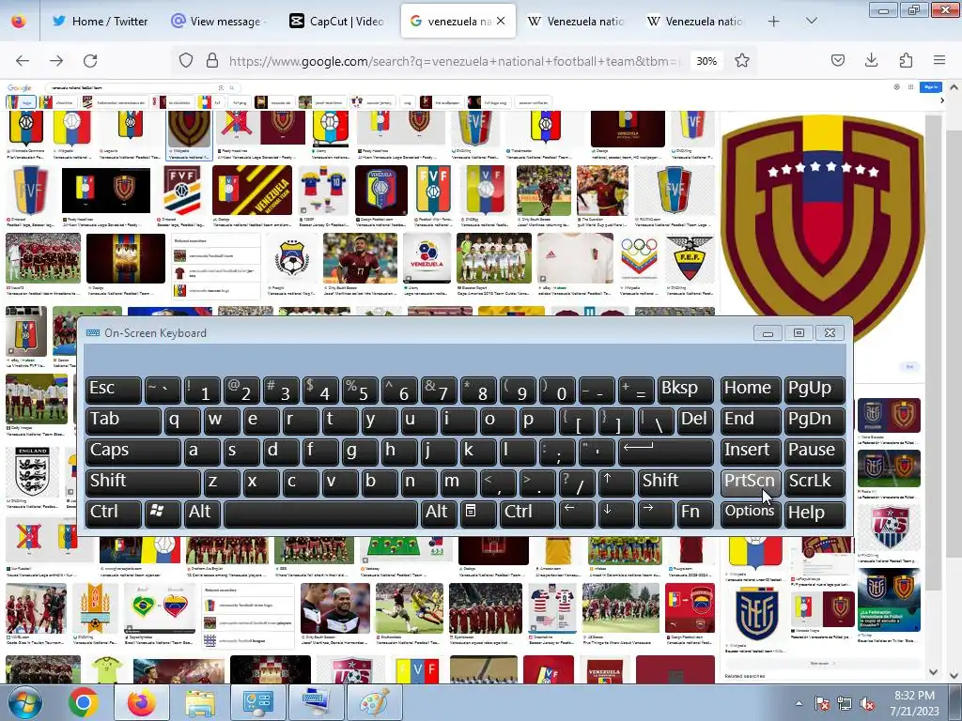Click the spacebar on-screen keyboard

pos(320,514)
